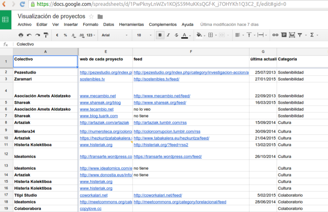Select cell Montera34
This screenshot has width=328, height=212.
[x=45, y=130]
